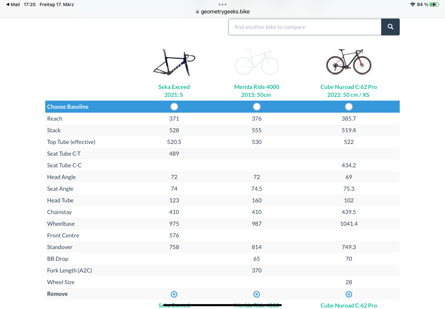The width and height of the screenshot is (445, 309).
Task: Tap the Merida placeholder bike image
Action: point(256,62)
